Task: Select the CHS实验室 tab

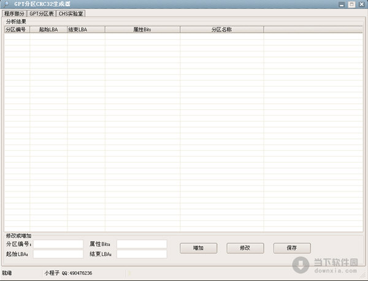Action: tap(71, 13)
